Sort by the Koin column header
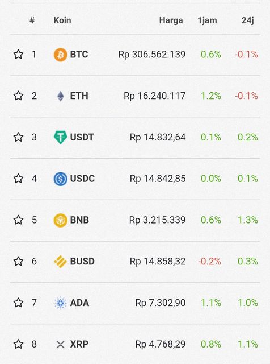Viewport: 270px width, 364px height. pos(62,20)
